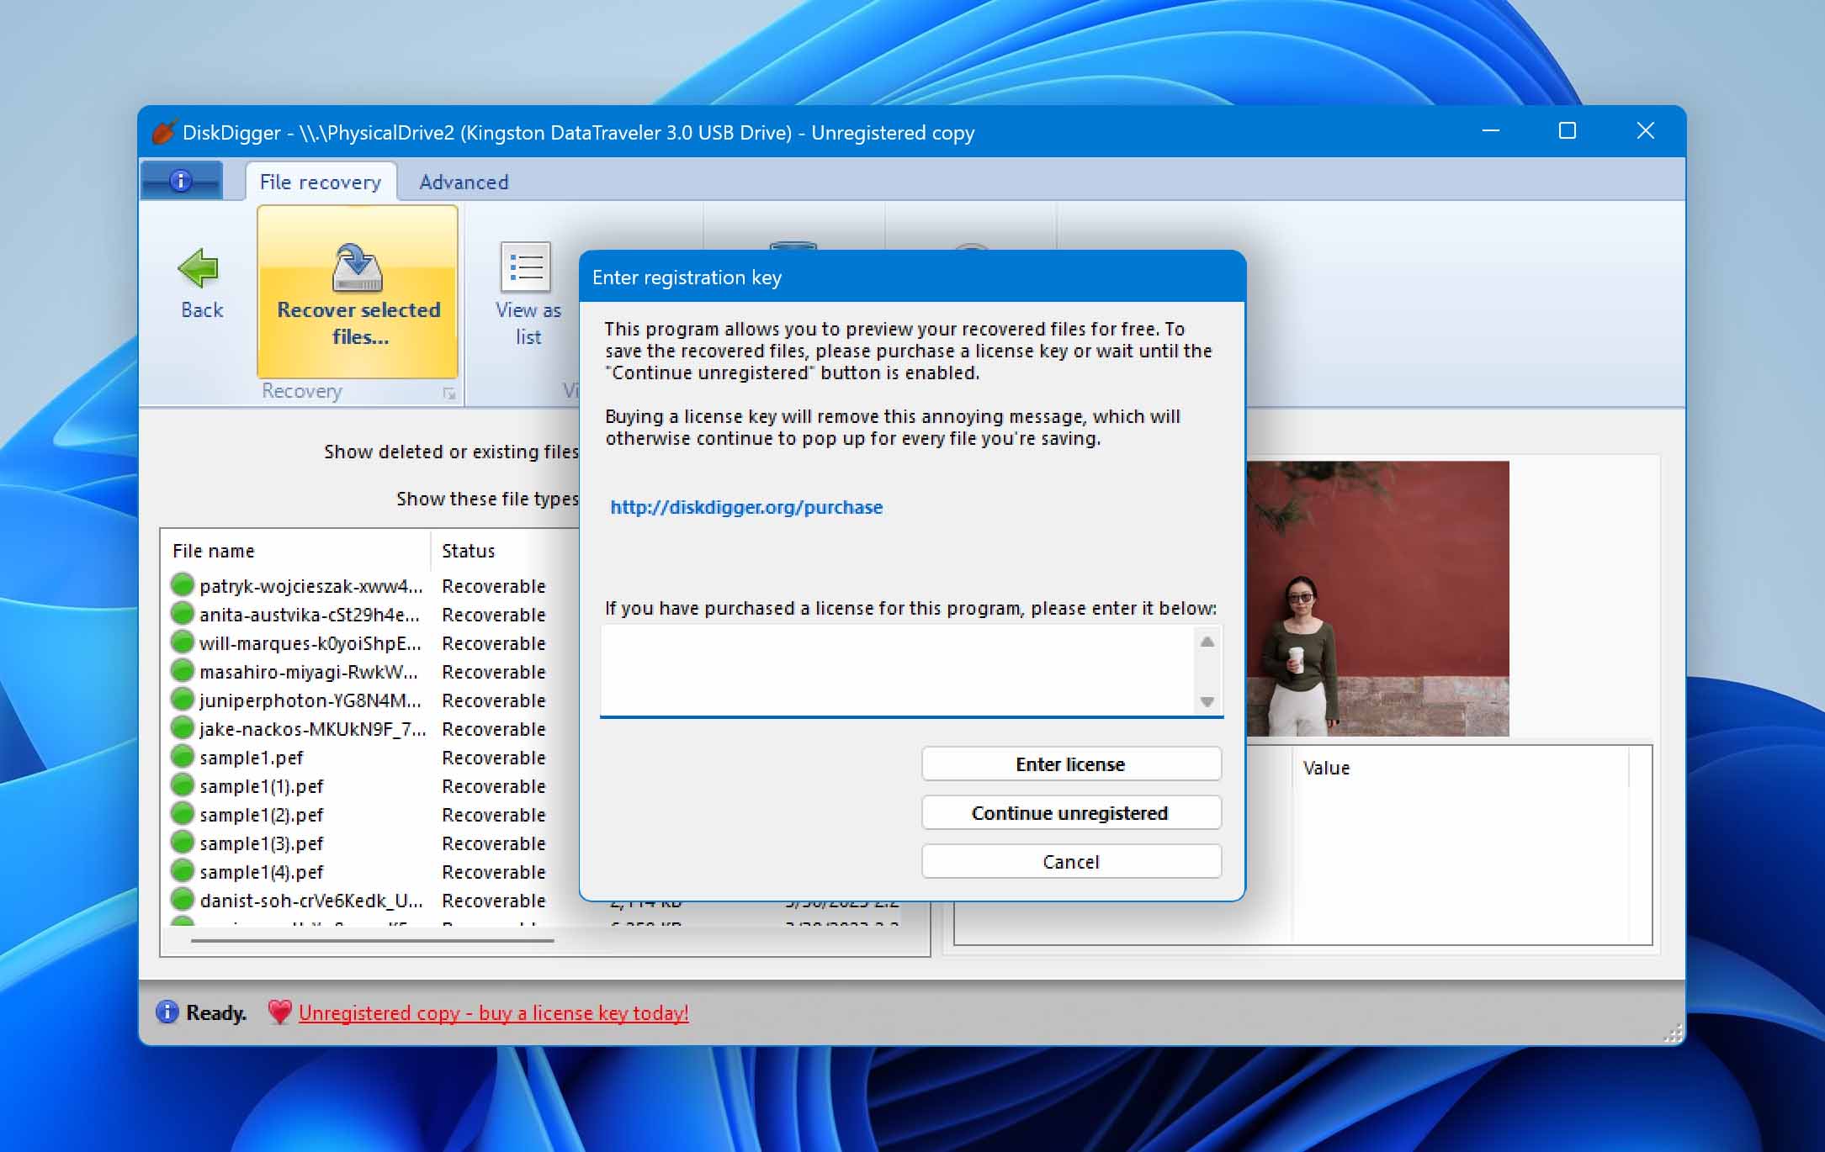Click green status dot for danist-soh file

[x=182, y=899]
